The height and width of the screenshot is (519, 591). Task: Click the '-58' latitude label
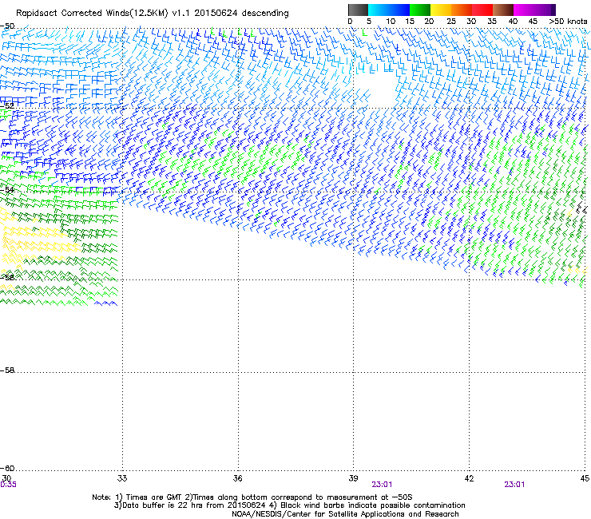[x=7, y=370]
